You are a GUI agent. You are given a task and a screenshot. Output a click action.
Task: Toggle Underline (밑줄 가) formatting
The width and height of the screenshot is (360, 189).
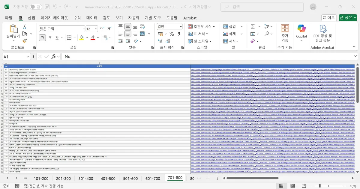click(57, 38)
